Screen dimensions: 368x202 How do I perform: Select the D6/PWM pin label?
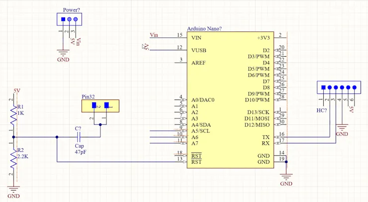click(x=259, y=75)
